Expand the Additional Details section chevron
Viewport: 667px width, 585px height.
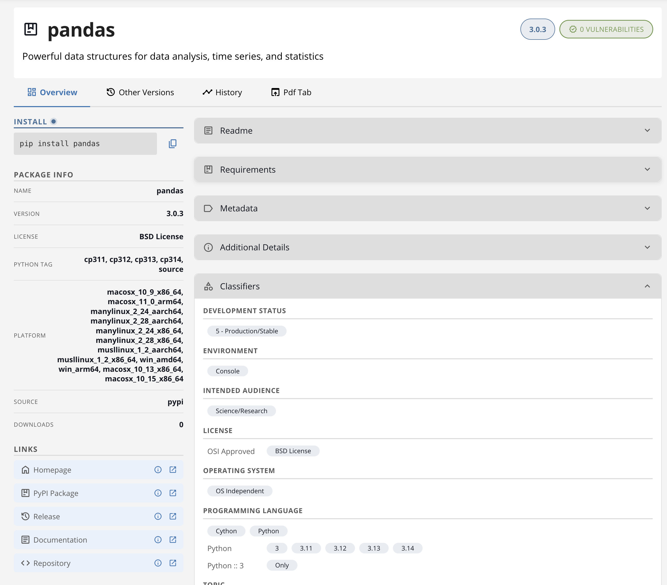(647, 247)
